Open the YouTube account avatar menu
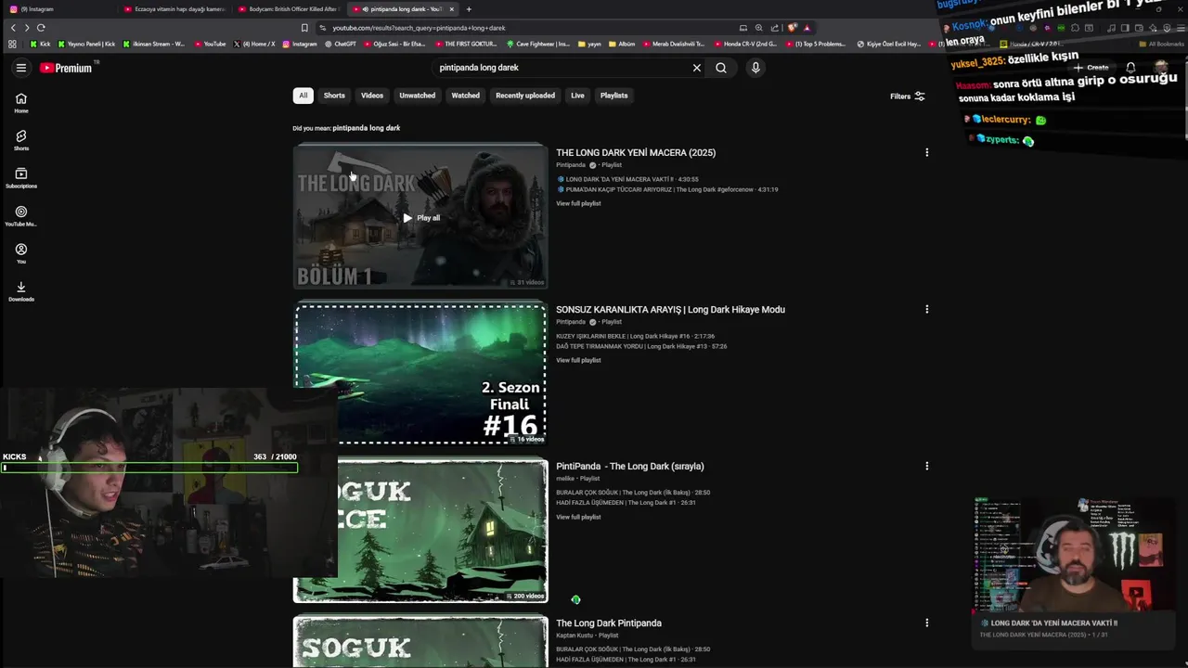Screen dimensions: 1188x668 [x=1160, y=68]
